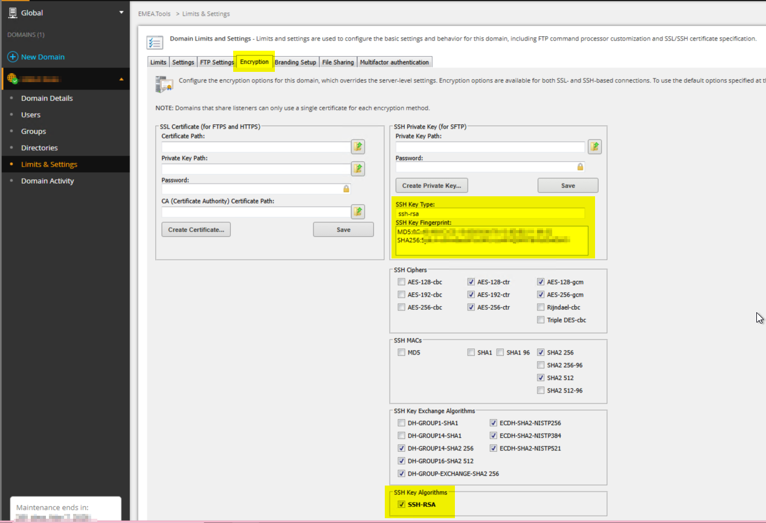This screenshot has height=523, width=766.
Task: Click the Create Certificate button
Action: 196,229
